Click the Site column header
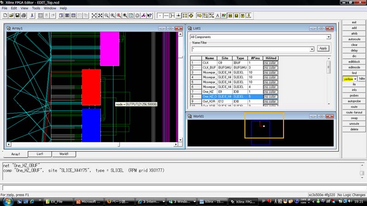 225,58
